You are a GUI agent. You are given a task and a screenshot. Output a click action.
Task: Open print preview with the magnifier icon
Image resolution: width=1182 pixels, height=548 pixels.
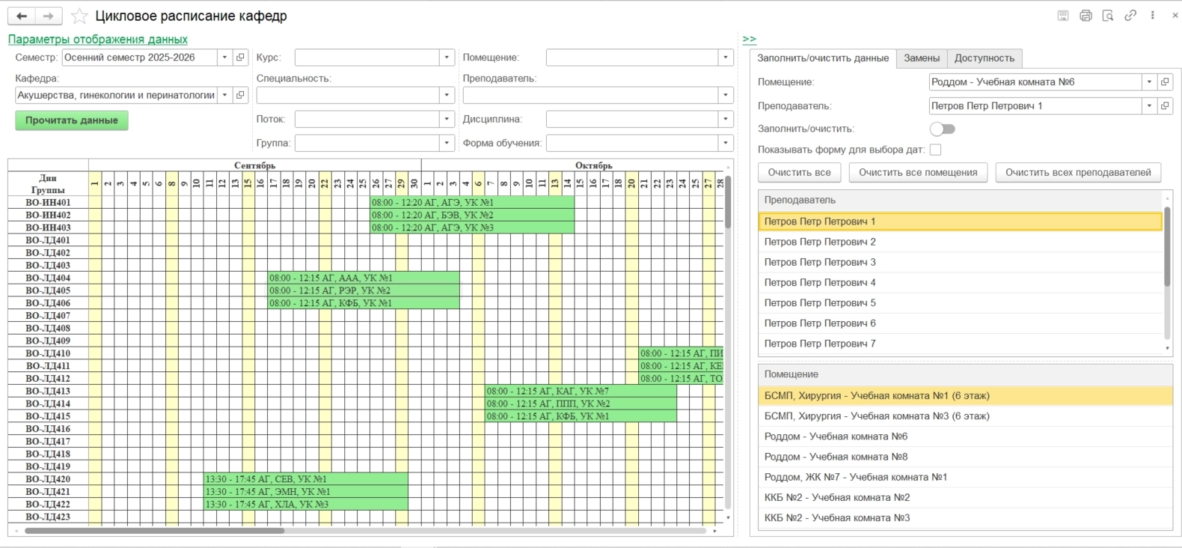coord(1108,16)
